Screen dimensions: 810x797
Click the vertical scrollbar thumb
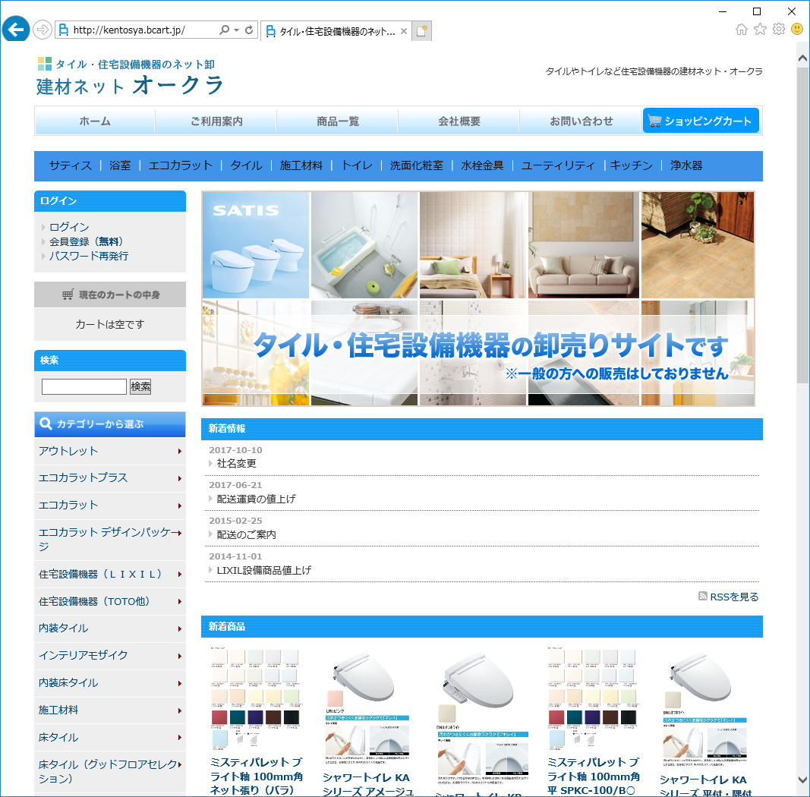coord(802,225)
